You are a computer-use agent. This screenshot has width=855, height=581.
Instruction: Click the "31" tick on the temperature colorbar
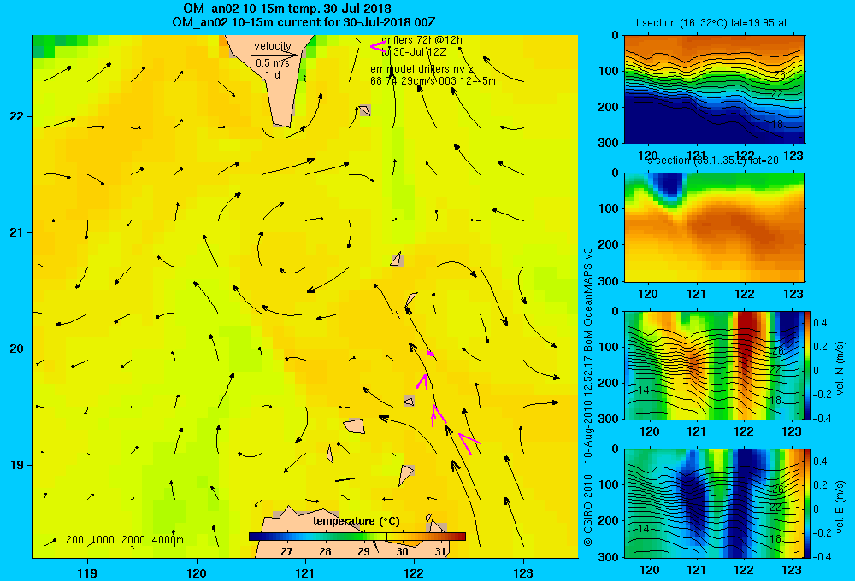[x=440, y=552]
